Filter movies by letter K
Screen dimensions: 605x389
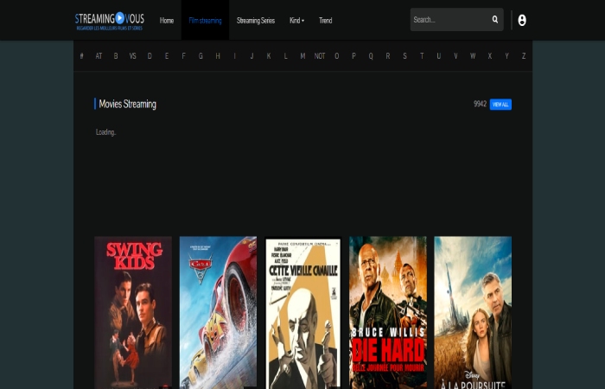[269, 56]
